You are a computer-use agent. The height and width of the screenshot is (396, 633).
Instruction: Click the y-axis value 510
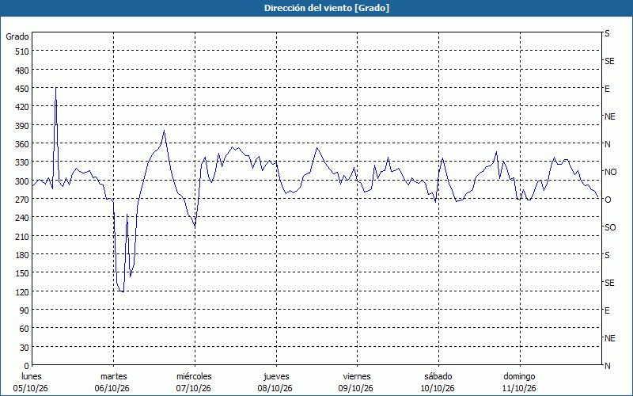pyautogui.click(x=22, y=51)
